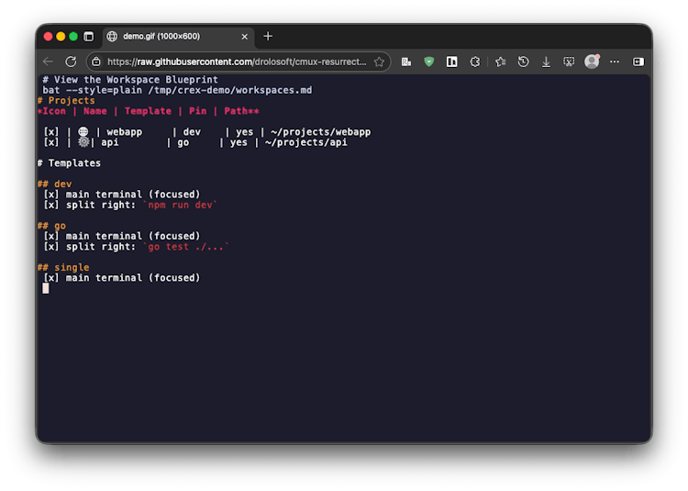View site information via the address bar lock icon
The width and height of the screenshot is (688, 491).
(x=95, y=61)
